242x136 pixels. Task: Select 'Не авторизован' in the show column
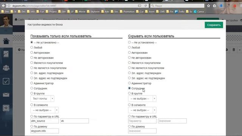coord(32,57)
